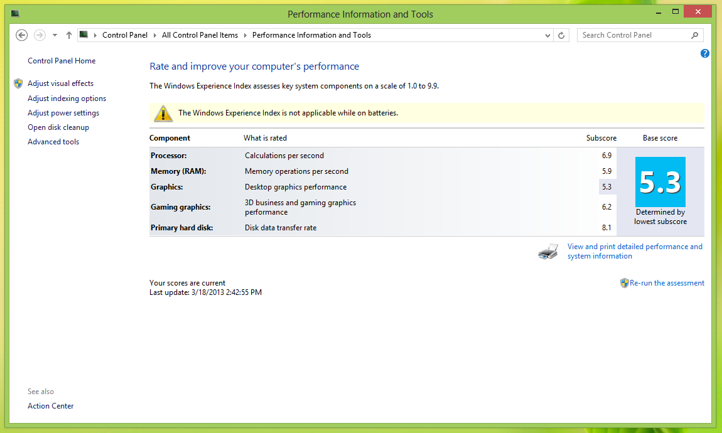The width and height of the screenshot is (722, 433).
Task: Click the Forward navigation arrow
Action: coord(40,35)
